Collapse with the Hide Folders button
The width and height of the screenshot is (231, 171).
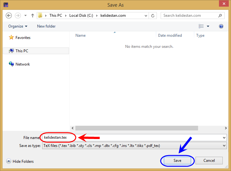tap(20, 161)
